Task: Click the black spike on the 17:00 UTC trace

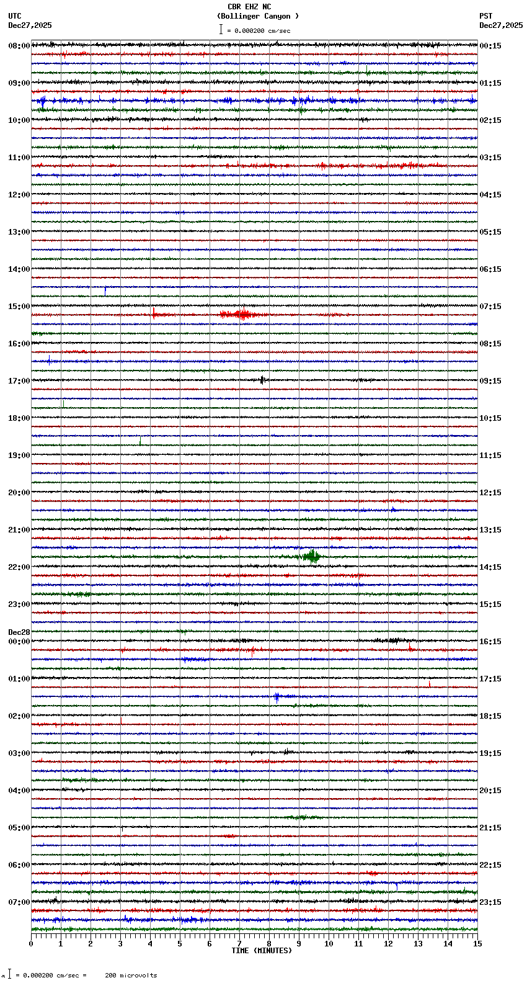Action: (262, 380)
